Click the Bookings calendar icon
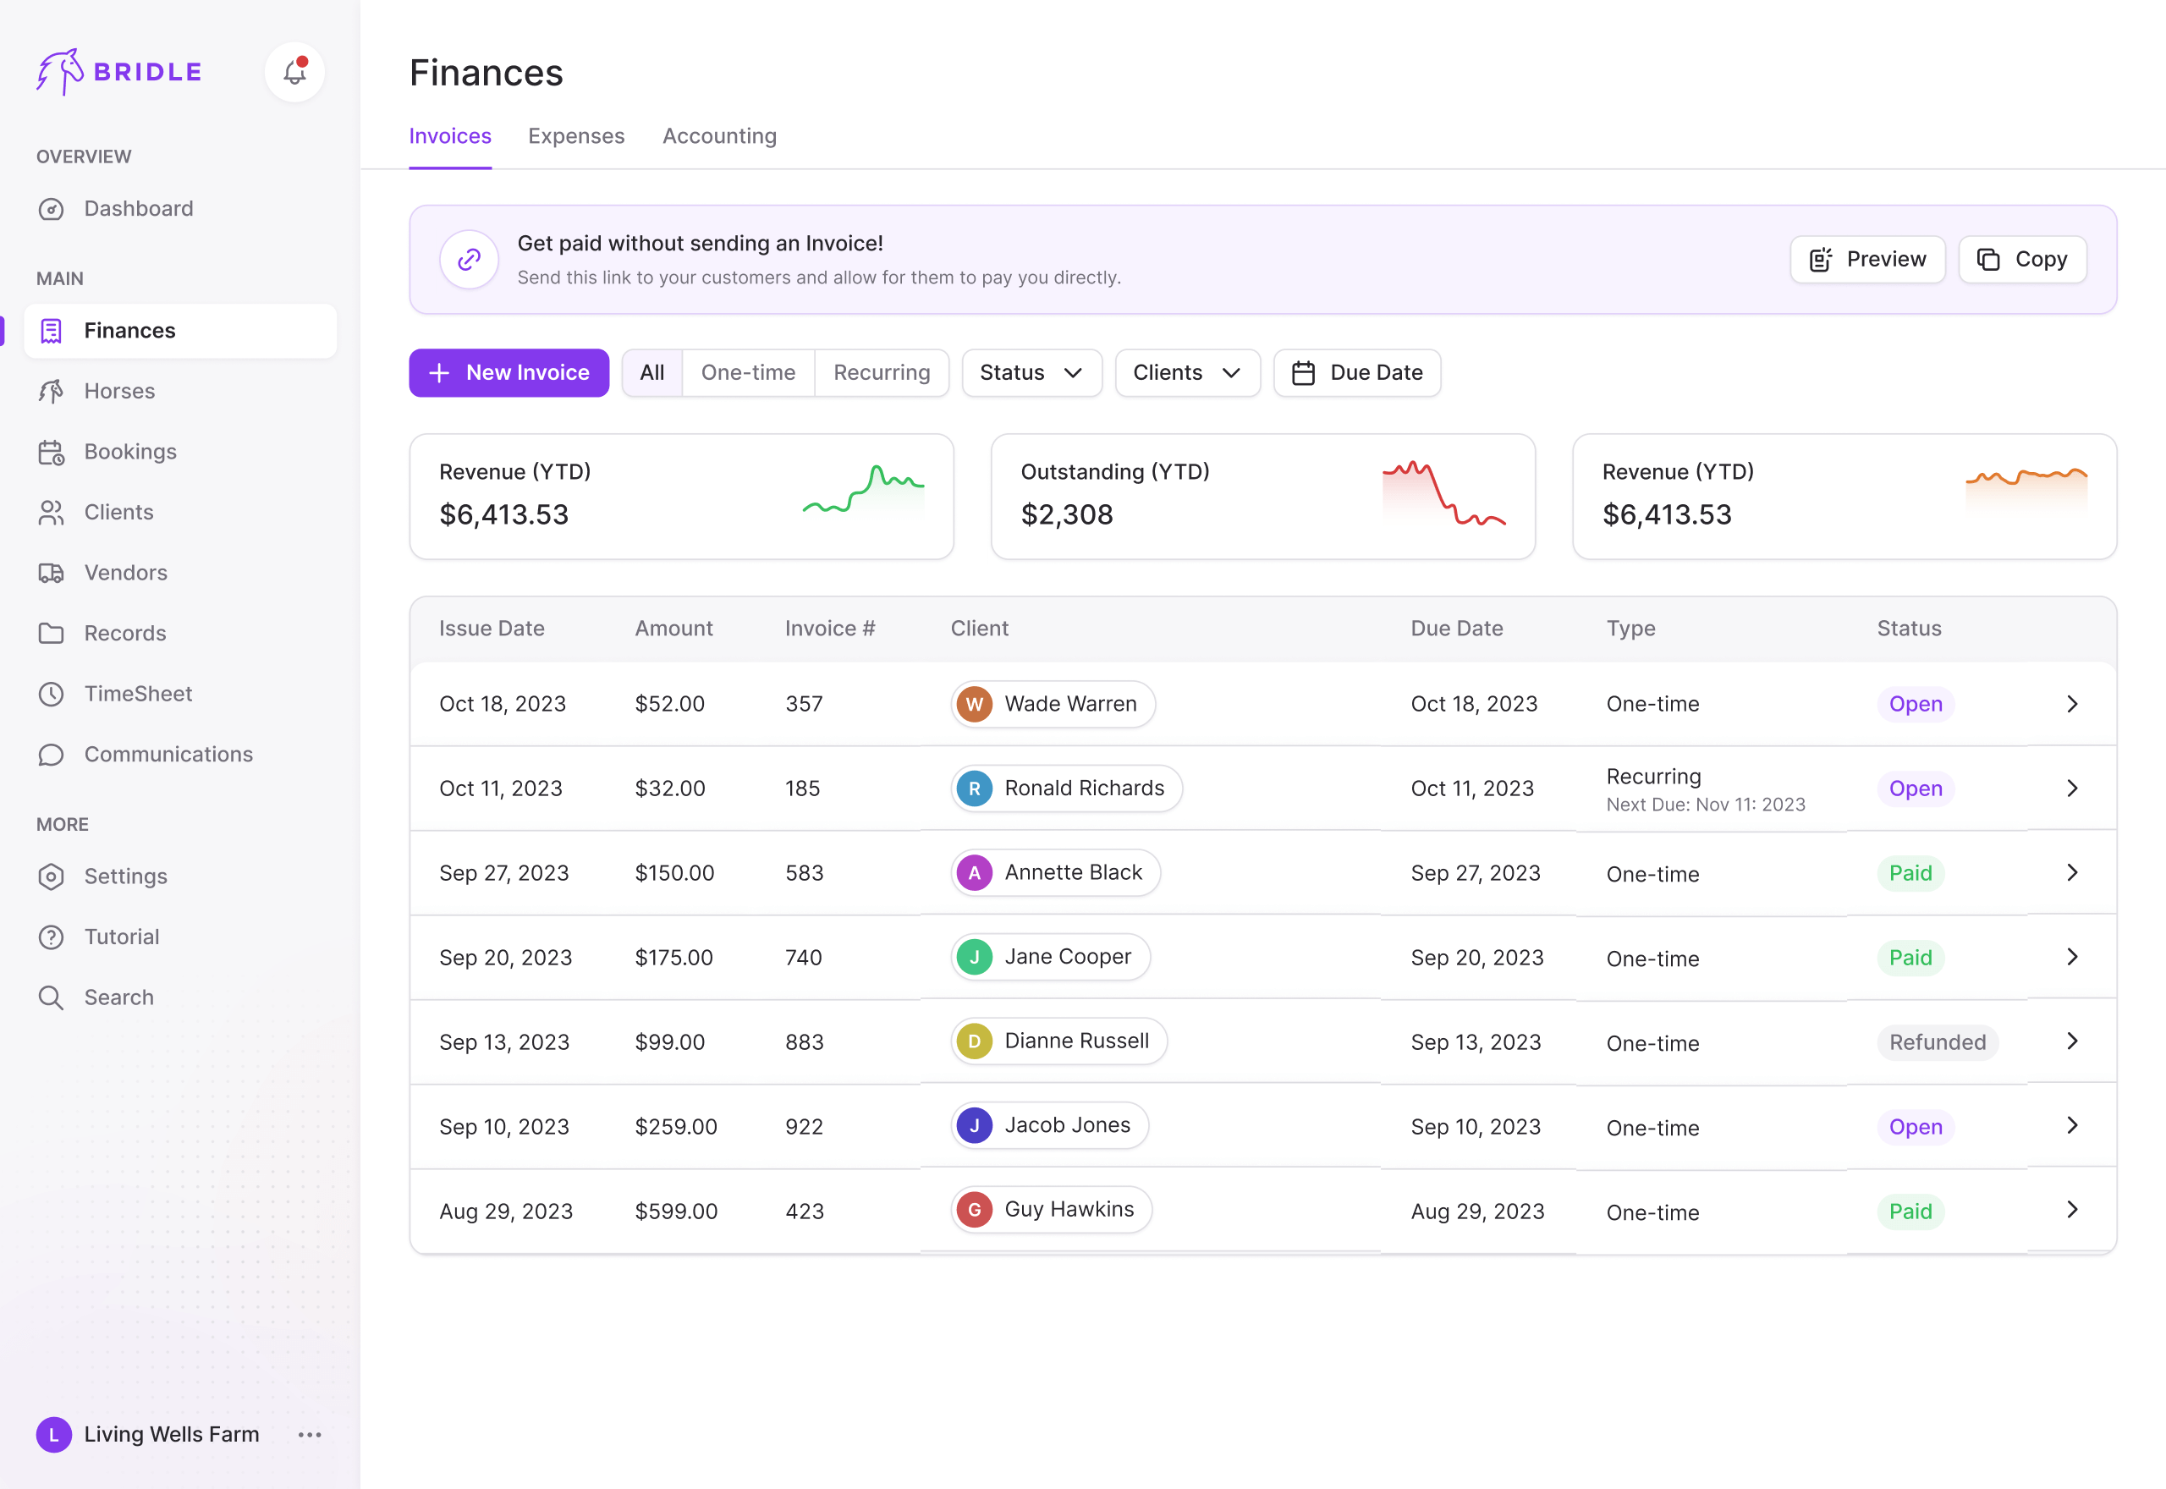 pyautogui.click(x=52, y=452)
